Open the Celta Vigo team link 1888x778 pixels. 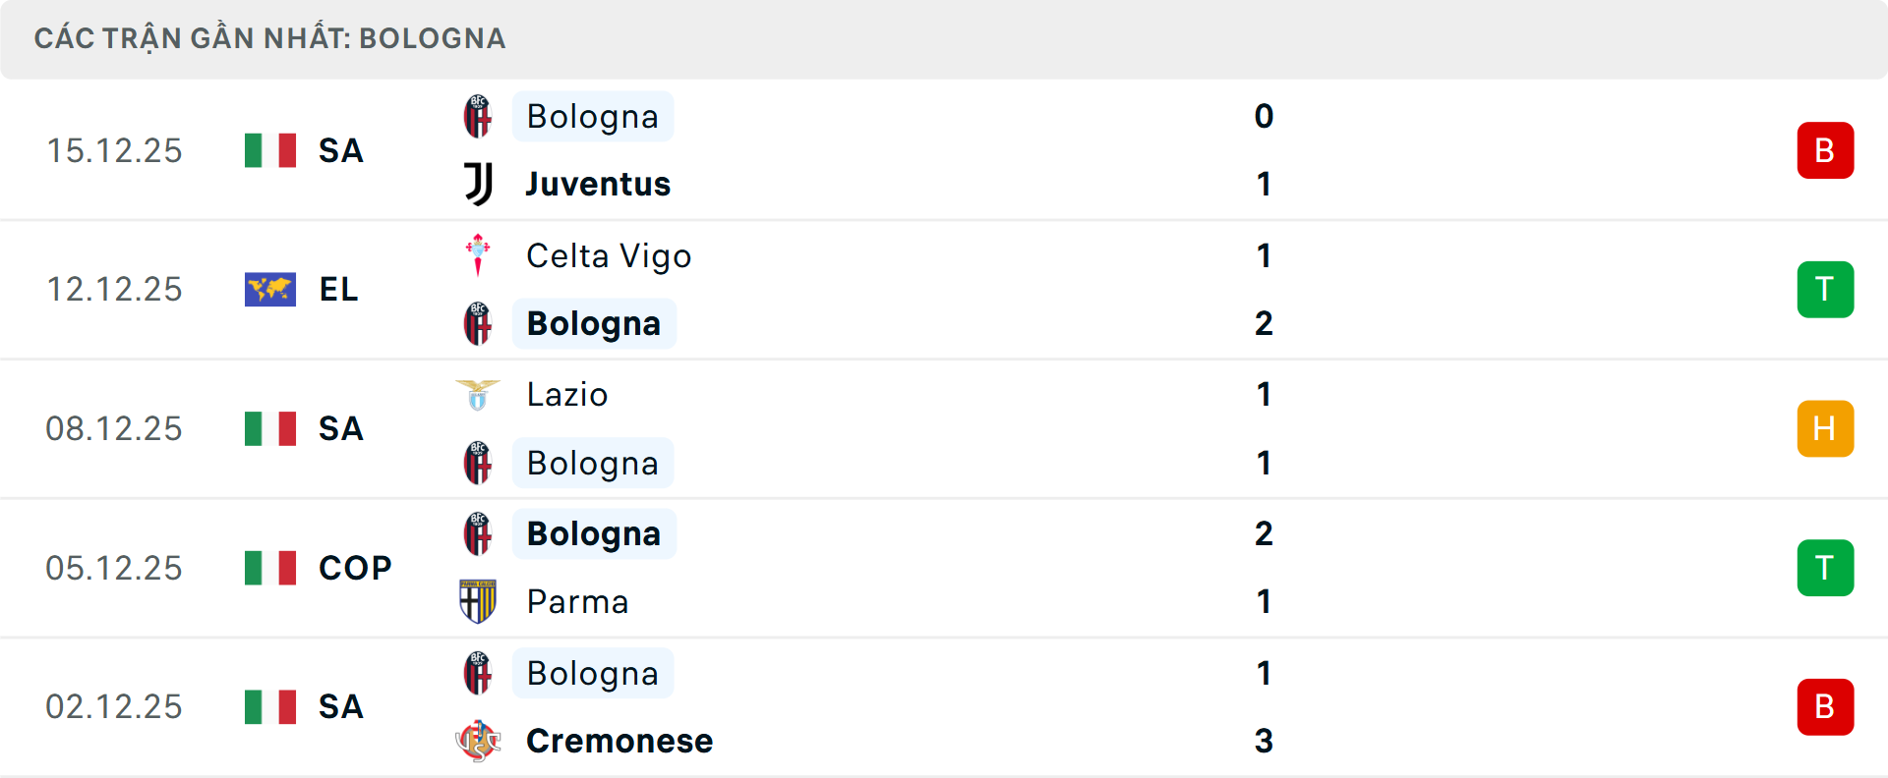609,255
